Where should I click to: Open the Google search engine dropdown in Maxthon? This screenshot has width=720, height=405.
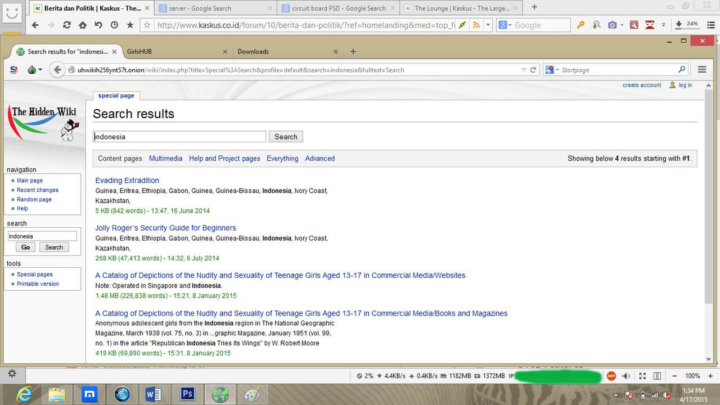pos(505,25)
